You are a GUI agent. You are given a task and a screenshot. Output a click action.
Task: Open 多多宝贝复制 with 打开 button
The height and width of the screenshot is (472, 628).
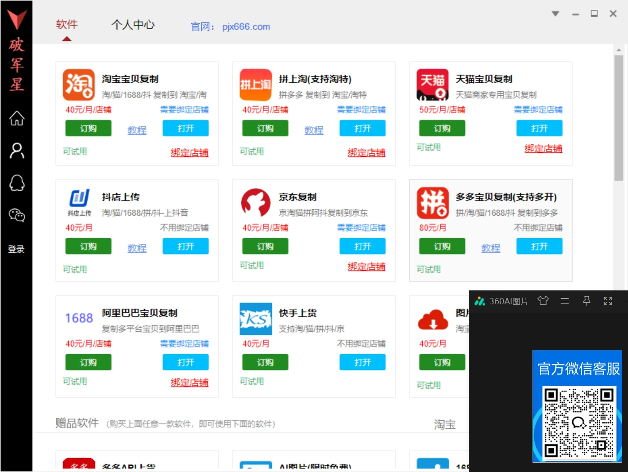click(x=539, y=246)
